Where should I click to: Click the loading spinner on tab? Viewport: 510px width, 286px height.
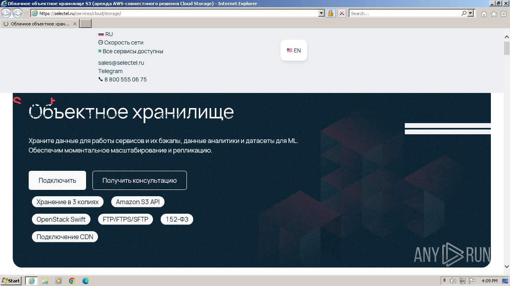(6, 24)
